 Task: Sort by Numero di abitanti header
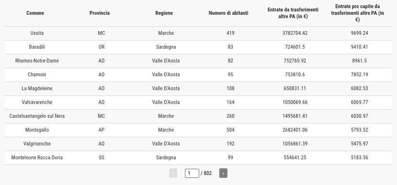click(228, 13)
